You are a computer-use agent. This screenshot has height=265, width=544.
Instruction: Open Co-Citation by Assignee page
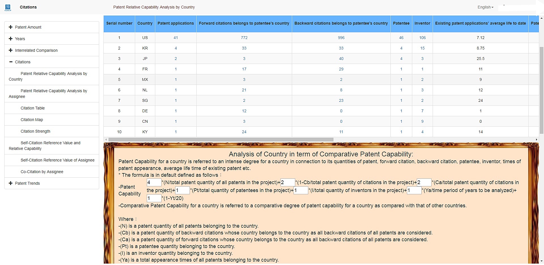tap(52, 172)
